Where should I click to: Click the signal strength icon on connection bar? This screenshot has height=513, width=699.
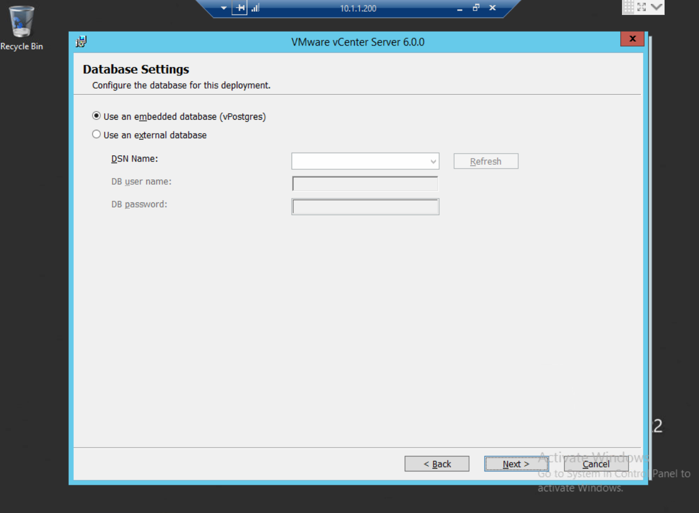click(x=256, y=8)
